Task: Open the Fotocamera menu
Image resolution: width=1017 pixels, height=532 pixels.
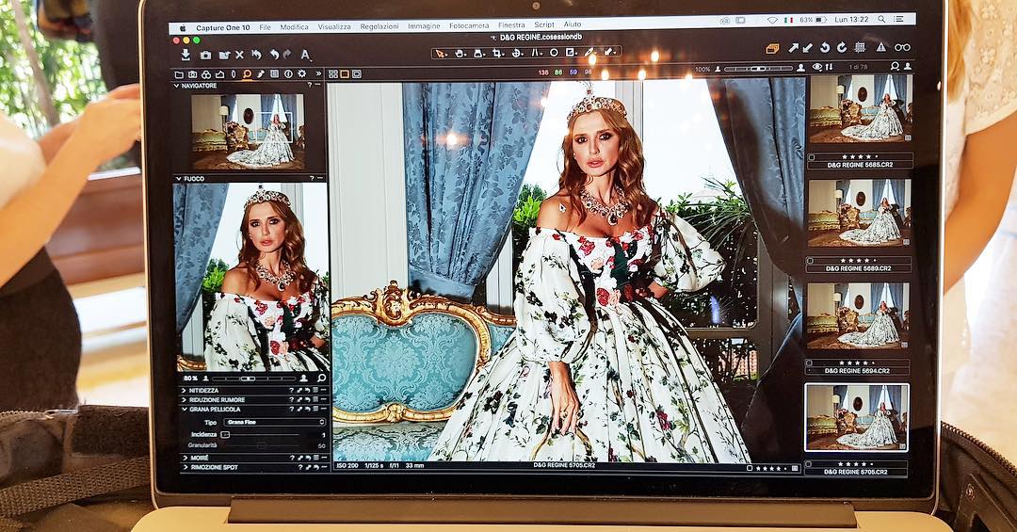Action: (x=469, y=26)
